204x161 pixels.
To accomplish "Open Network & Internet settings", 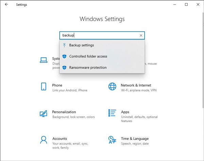I will point(133,88).
